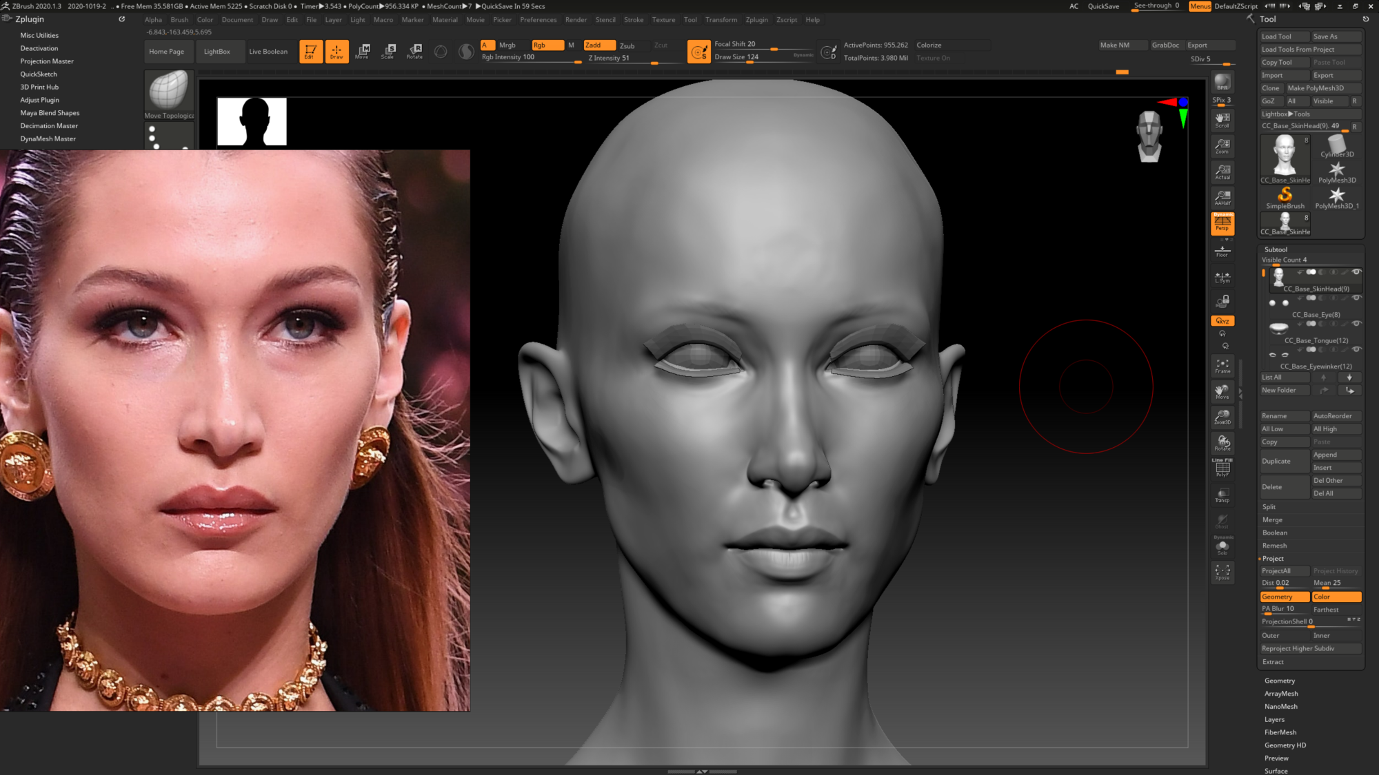The height and width of the screenshot is (775, 1379).
Task: Select the Cylinder3D tool
Action: click(x=1336, y=146)
